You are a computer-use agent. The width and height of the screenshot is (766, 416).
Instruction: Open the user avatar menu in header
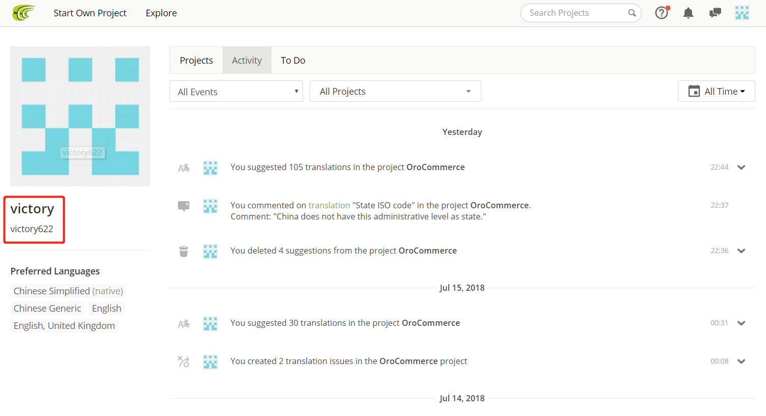[742, 13]
